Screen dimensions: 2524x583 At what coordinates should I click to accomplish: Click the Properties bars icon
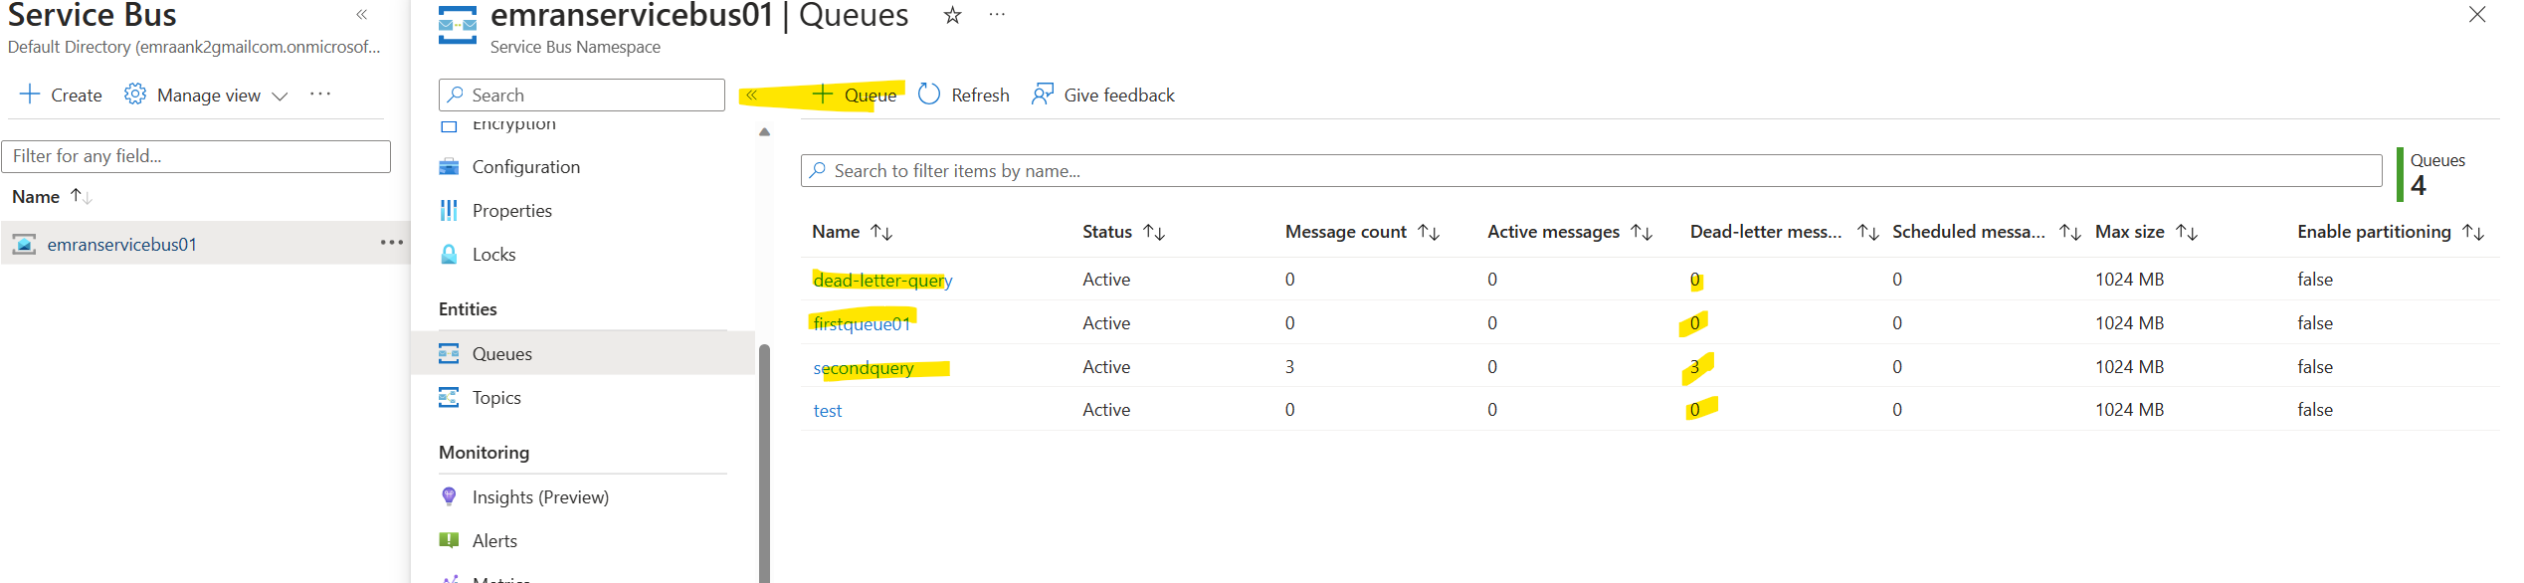pyautogui.click(x=449, y=211)
